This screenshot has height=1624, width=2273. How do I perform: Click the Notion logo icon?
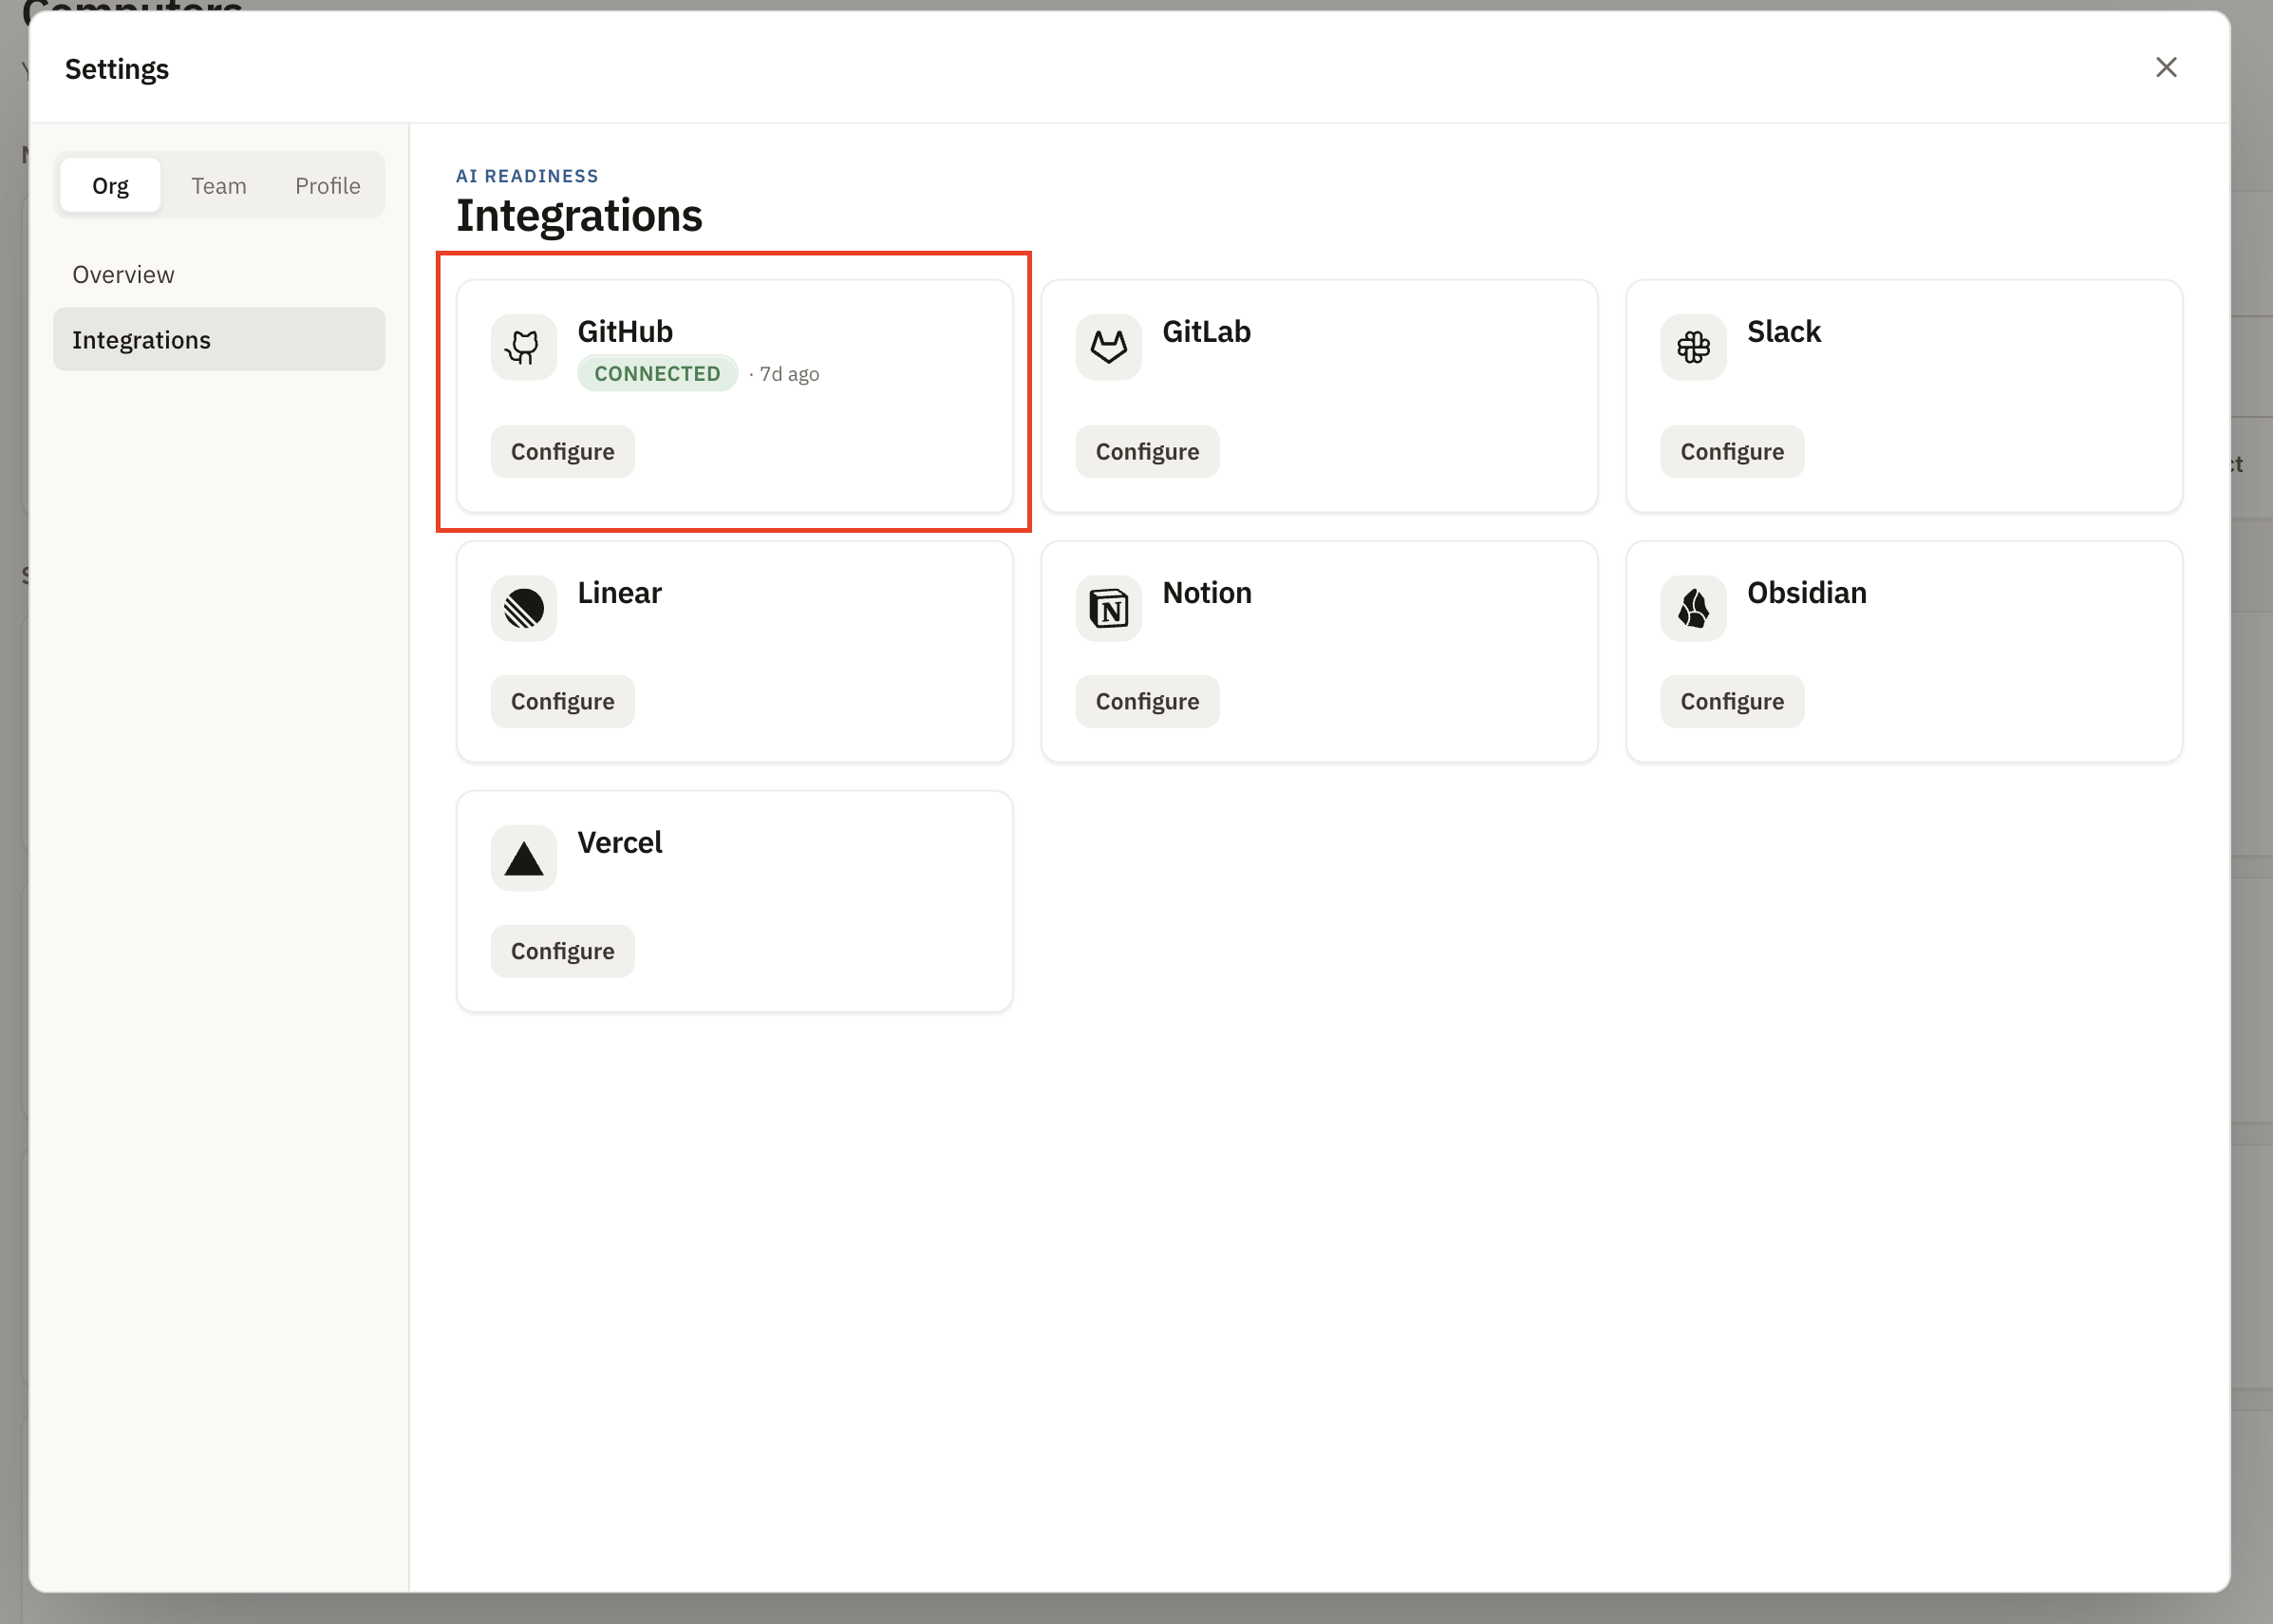pos(1109,608)
